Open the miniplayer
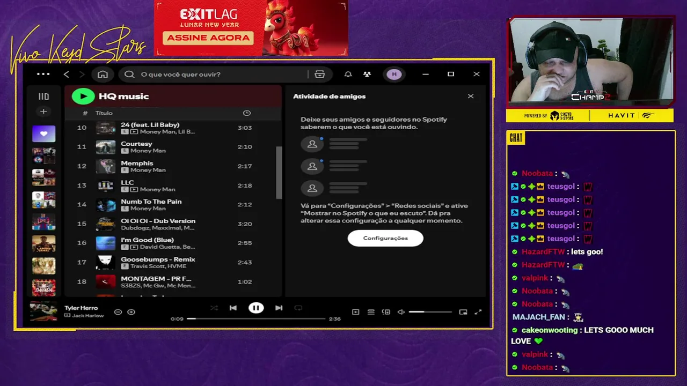This screenshot has width=687, height=386. tap(463, 312)
